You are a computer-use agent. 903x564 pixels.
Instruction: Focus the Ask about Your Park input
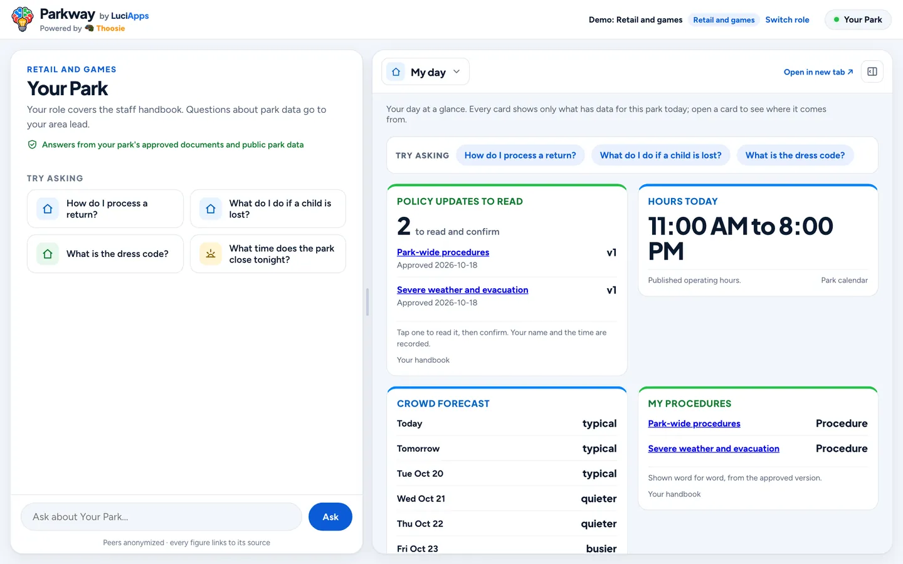coord(162,517)
